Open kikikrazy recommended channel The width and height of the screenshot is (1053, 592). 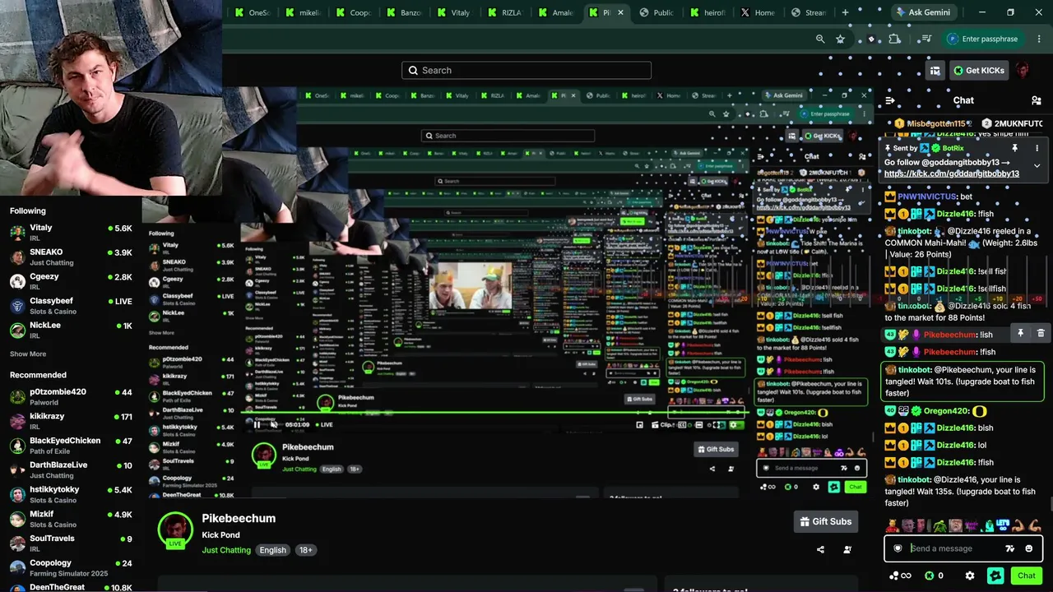(x=71, y=421)
